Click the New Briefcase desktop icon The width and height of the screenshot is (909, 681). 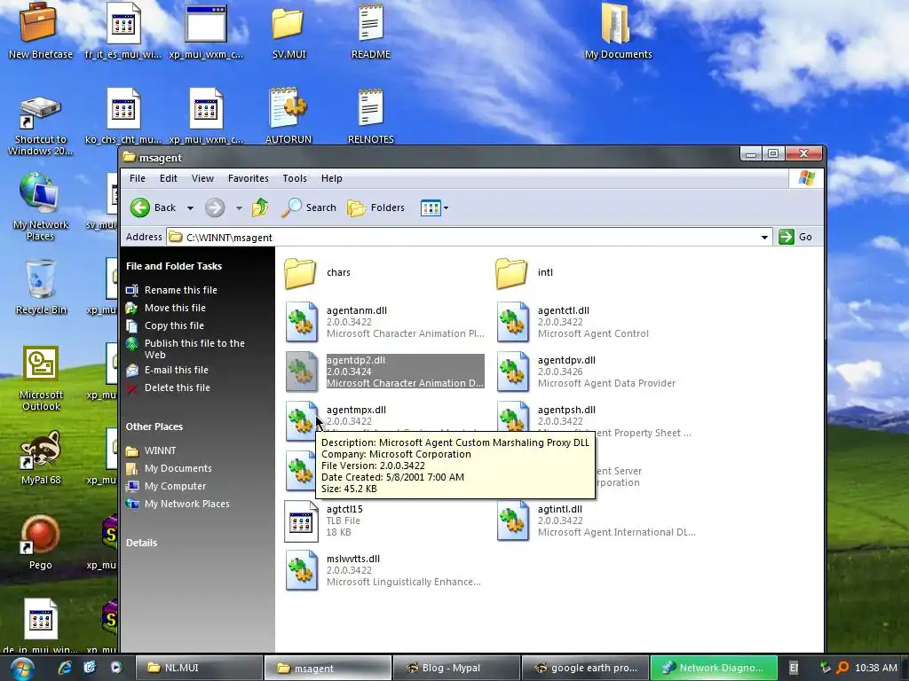(39, 22)
